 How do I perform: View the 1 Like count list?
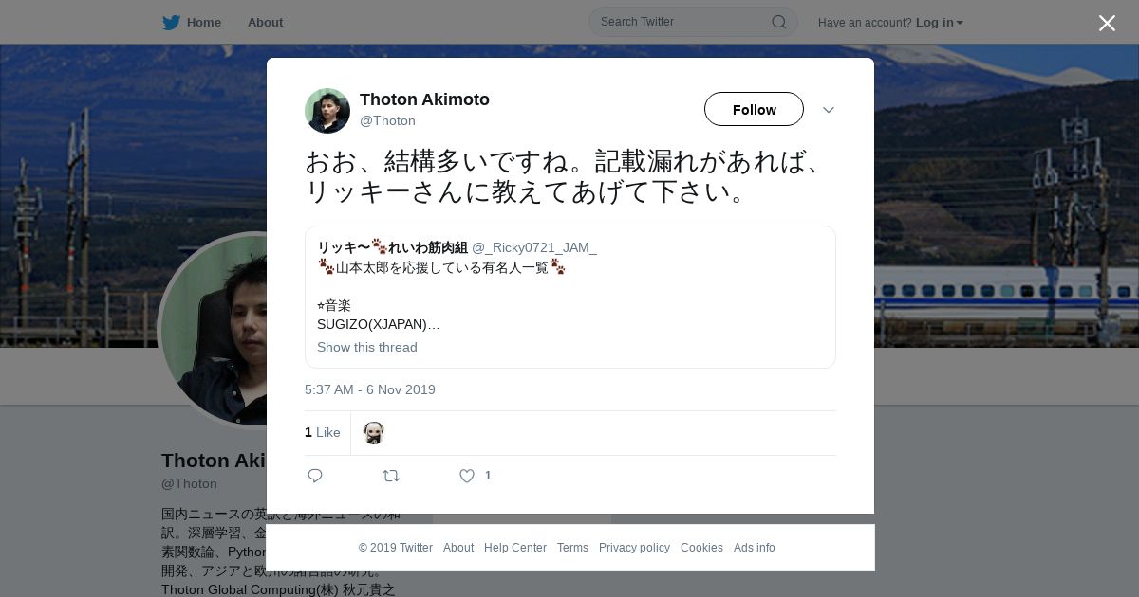click(323, 433)
